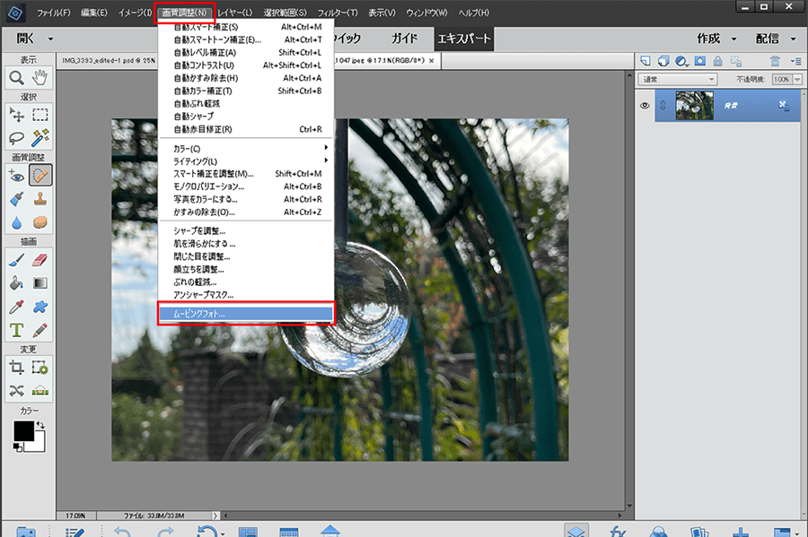Open the 不透明度 opacity slider arrow
Screen dimensions: 808x537
point(797,79)
